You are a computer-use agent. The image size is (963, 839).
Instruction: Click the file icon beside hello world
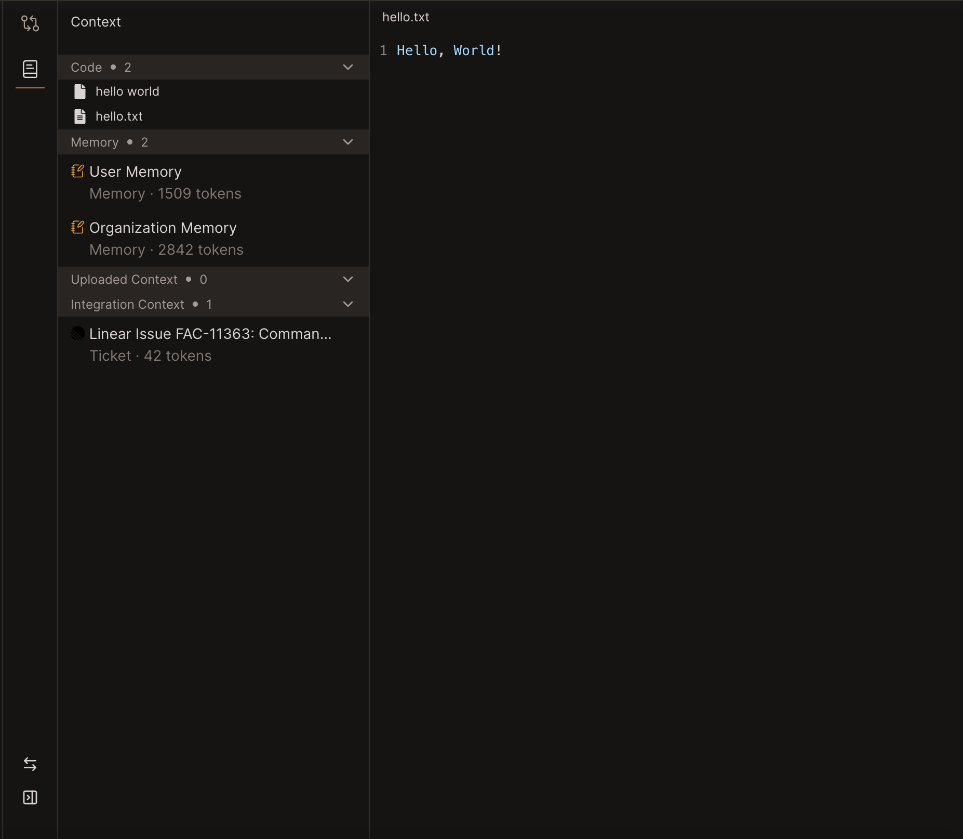80,91
